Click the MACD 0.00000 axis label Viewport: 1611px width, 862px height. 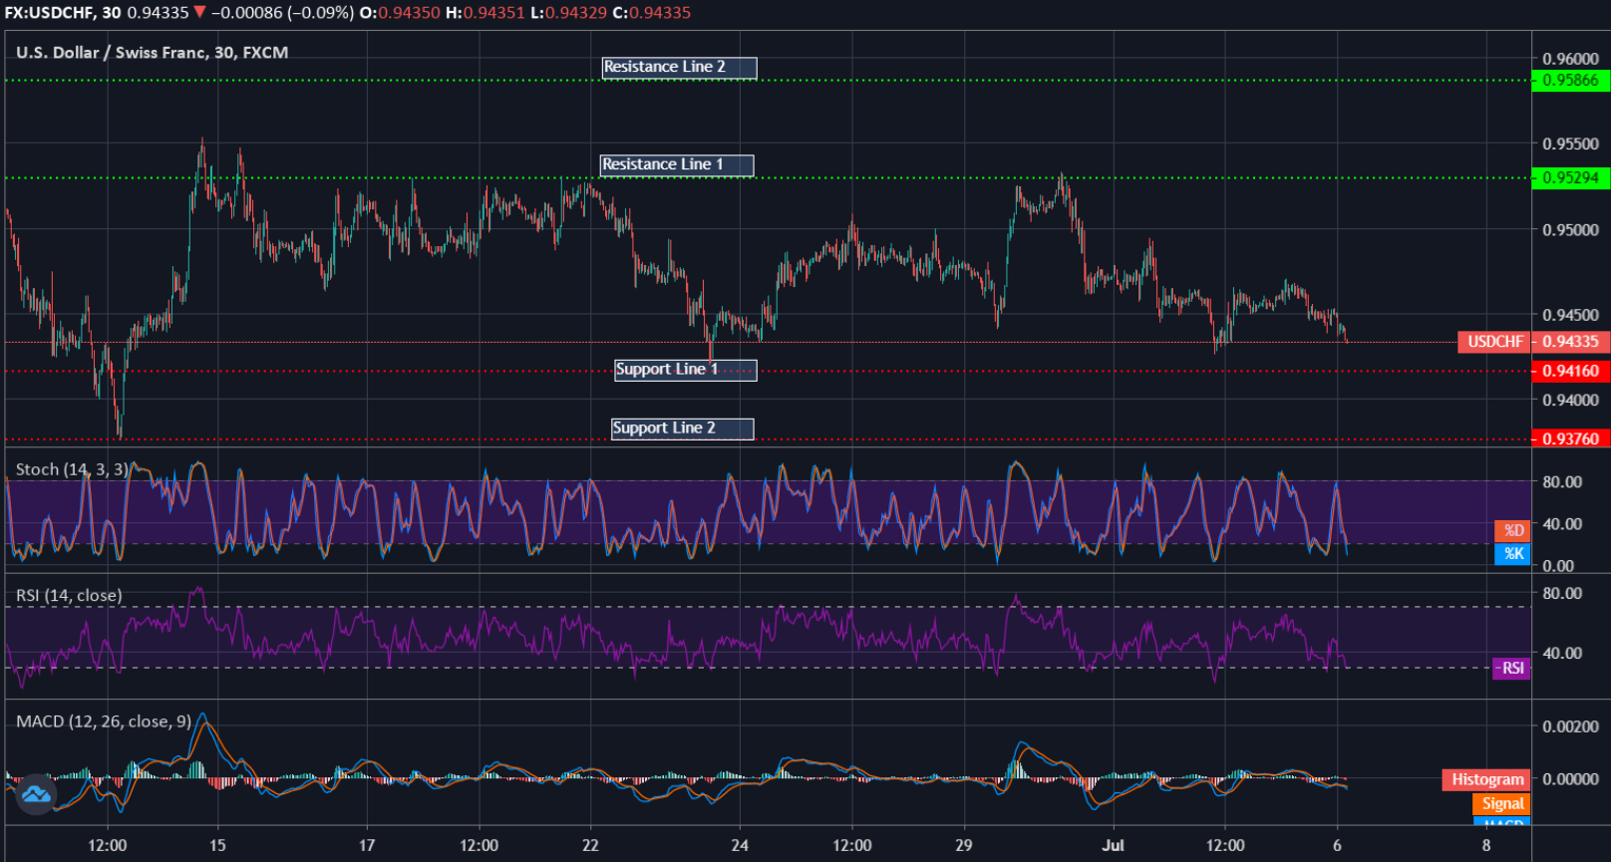coord(1570,778)
